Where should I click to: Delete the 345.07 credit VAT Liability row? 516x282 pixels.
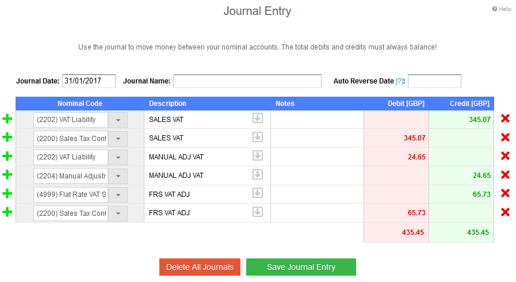point(505,119)
